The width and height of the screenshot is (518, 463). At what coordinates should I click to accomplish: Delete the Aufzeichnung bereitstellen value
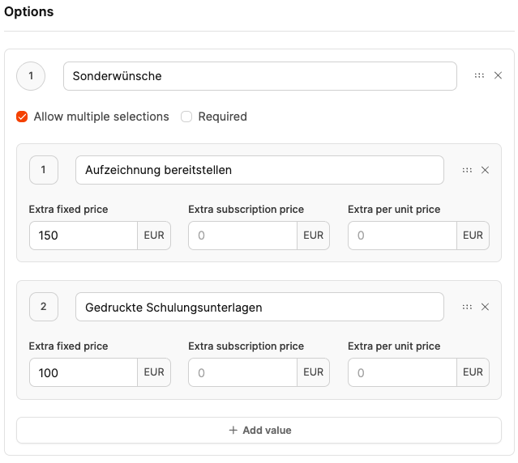486,170
